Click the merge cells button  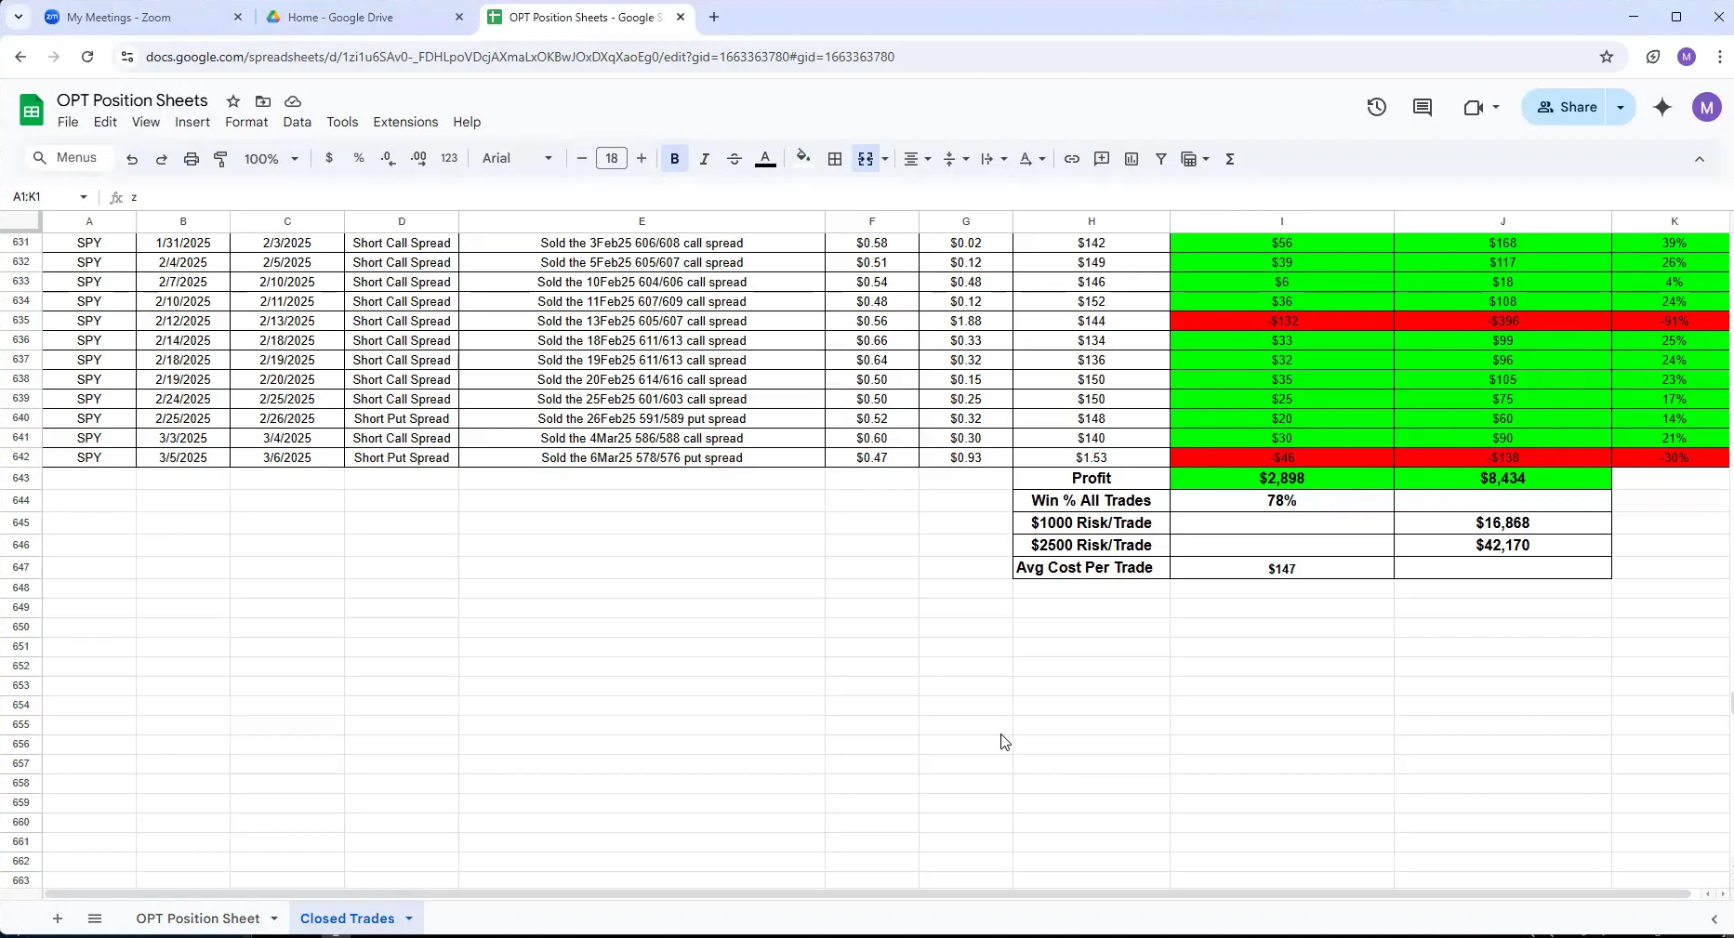(866, 159)
